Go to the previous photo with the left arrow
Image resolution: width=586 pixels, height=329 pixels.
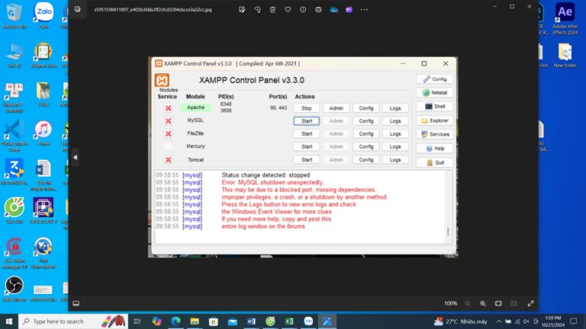pyautogui.click(x=75, y=158)
